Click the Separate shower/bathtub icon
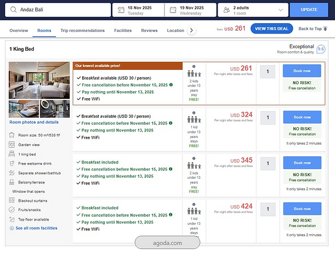 tap(12, 173)
